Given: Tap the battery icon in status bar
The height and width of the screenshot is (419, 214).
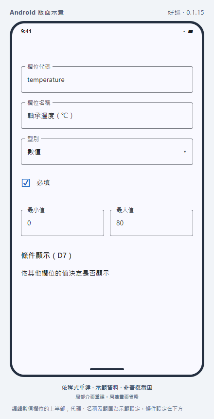Looking at the screenshot, I should (x=190, y=32).
